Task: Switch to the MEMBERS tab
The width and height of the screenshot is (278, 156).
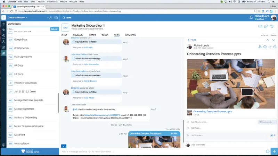Action: point(130,35)
